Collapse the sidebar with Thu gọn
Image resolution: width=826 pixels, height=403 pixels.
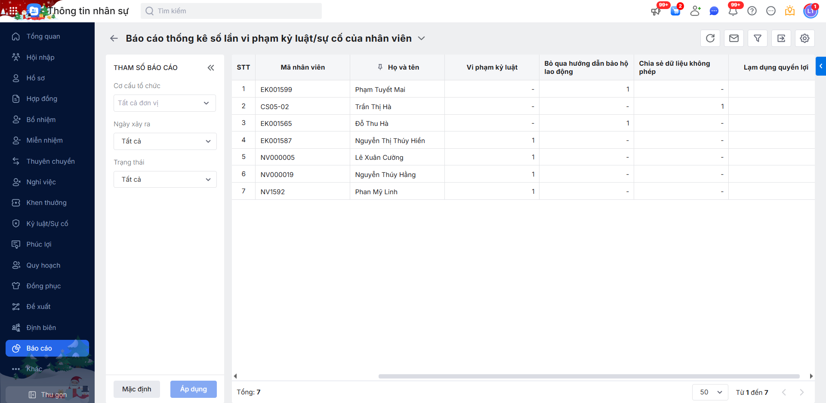[48, 394]
